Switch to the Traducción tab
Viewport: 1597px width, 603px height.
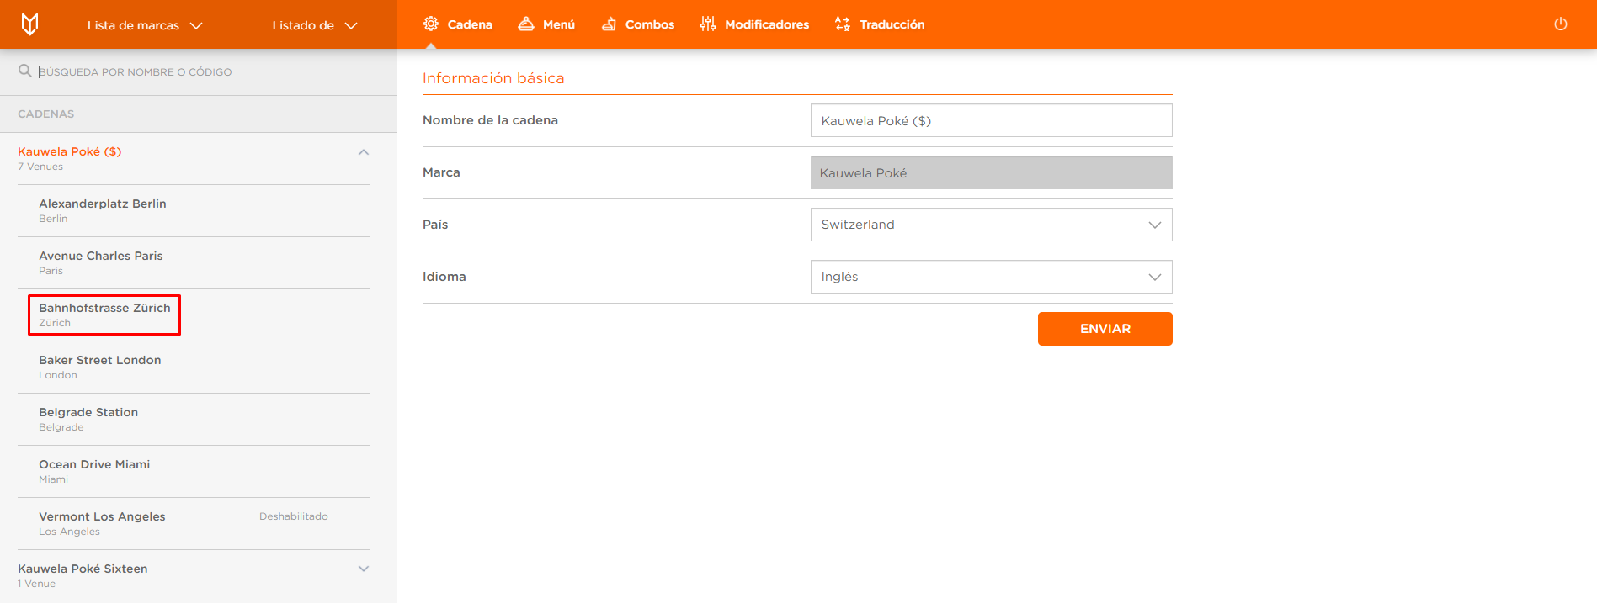879,24
